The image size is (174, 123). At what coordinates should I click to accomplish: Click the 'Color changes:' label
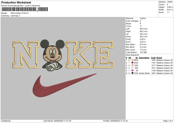click(132, 21)
